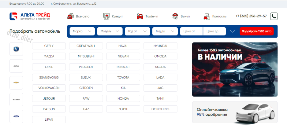Screen dimensions: 287x128
Task: Select the Exeed brand logo
Action: click(x=16, y=100)
